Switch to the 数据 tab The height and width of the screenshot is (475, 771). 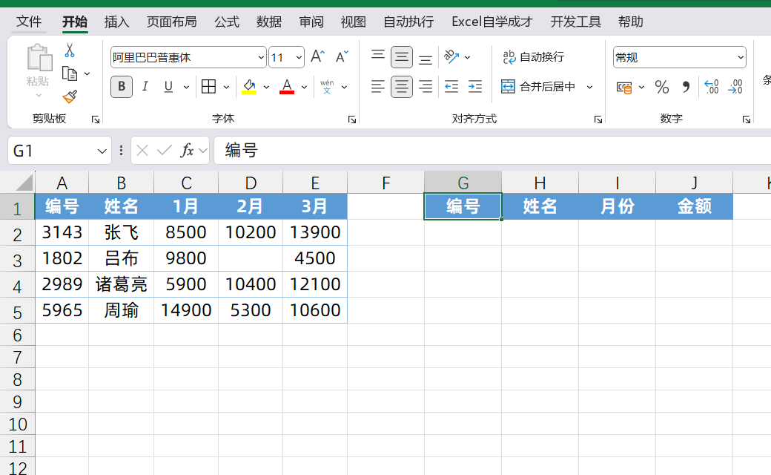(269, 22)
